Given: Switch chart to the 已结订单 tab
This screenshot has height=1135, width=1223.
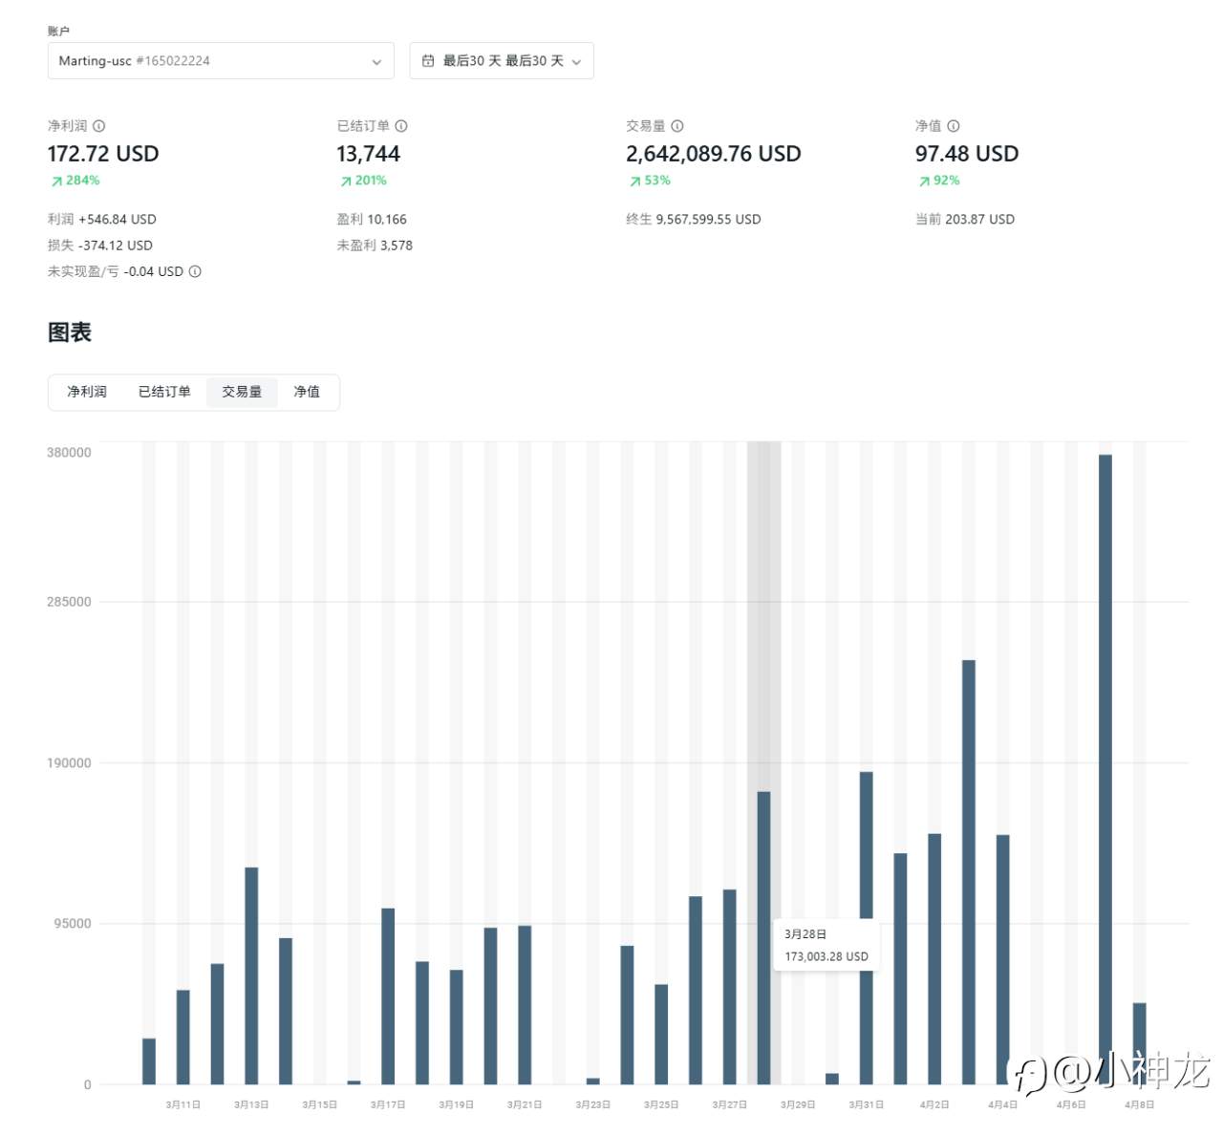Looking at the screenshot, I should [x=164, y=392].
